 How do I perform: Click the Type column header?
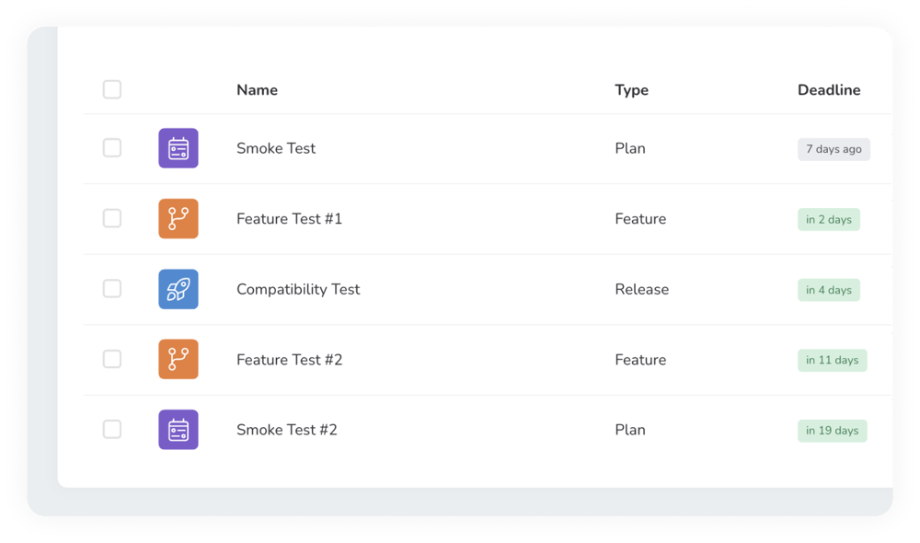coord(631,89)
